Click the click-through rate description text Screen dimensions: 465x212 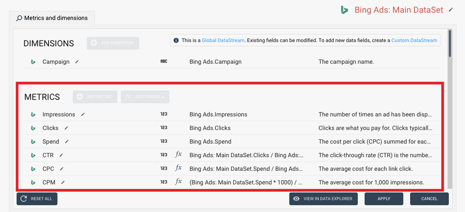375,155
